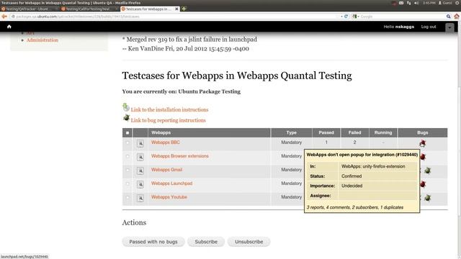This screenshot has width=461, height=259.
Task: Open the detail icon for Webapps Youtube
Action: click(140, 199)
